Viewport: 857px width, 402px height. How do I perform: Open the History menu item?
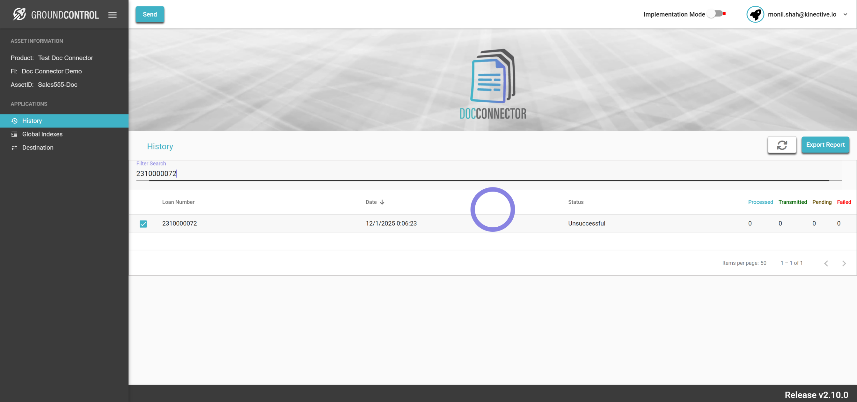32,121
